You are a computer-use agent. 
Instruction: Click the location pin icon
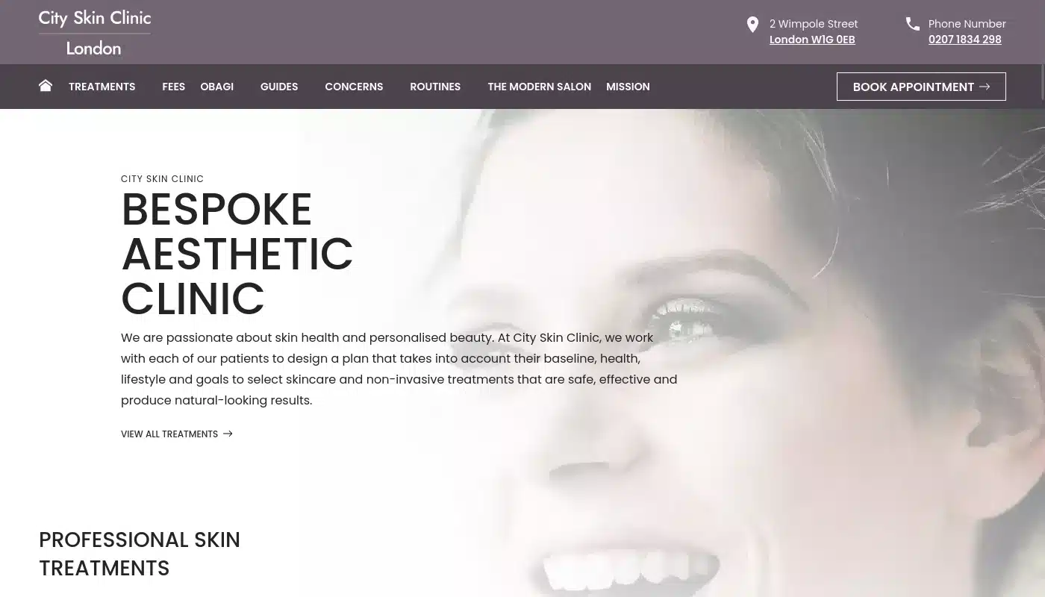point(752,25)
